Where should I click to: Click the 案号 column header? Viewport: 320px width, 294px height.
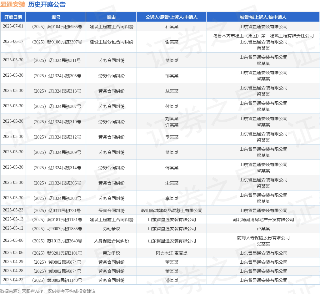(x=56, y=17)
